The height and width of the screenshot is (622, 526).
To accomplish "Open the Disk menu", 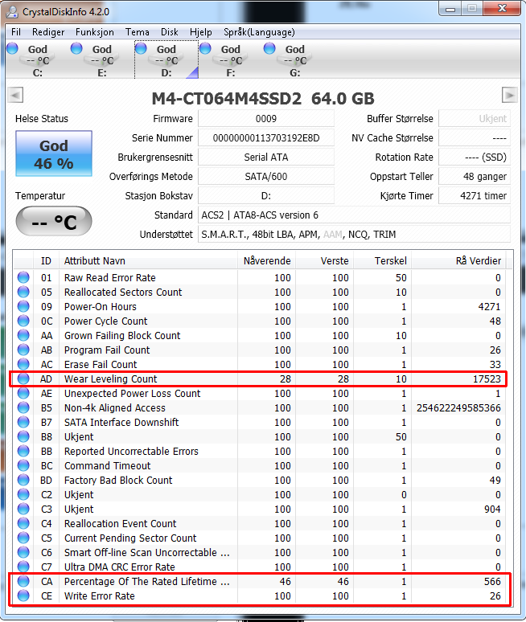I will coord(170,32).
